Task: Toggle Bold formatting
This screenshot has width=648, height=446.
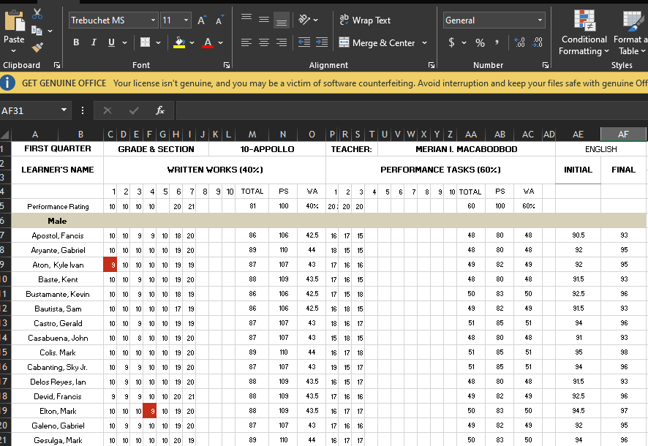Action: click(76, 42)
